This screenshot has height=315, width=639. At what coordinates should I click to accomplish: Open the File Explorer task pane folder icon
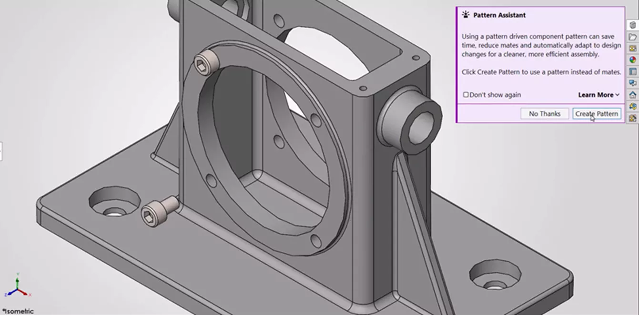pos(632,37)
